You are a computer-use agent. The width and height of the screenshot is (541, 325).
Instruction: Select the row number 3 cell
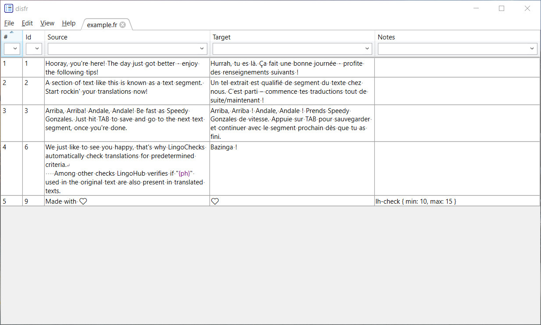pos(11,123)
